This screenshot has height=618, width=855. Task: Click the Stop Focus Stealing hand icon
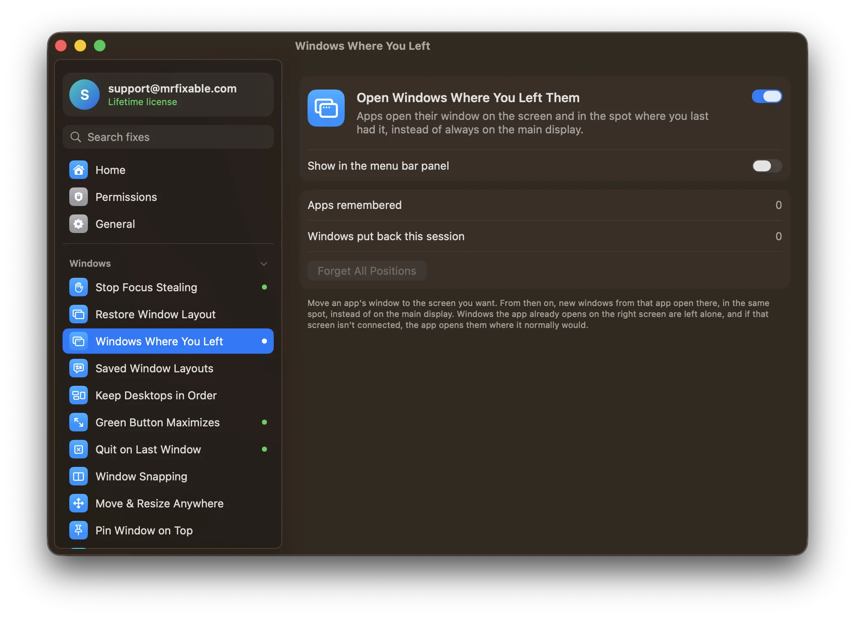(x=79, y=287)
